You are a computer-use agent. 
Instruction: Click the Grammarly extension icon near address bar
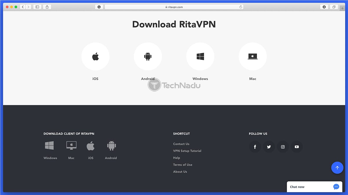point(99,7)
